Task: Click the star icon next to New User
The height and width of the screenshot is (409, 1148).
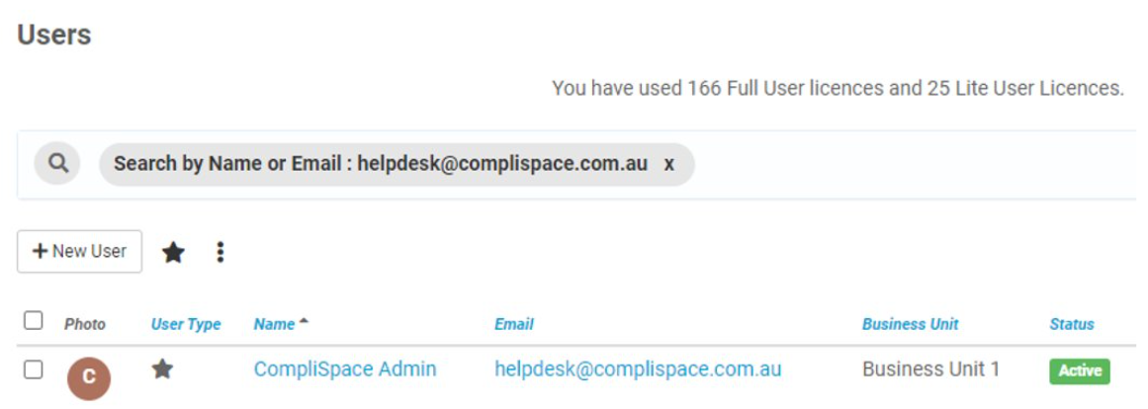Action: (173, 253)
